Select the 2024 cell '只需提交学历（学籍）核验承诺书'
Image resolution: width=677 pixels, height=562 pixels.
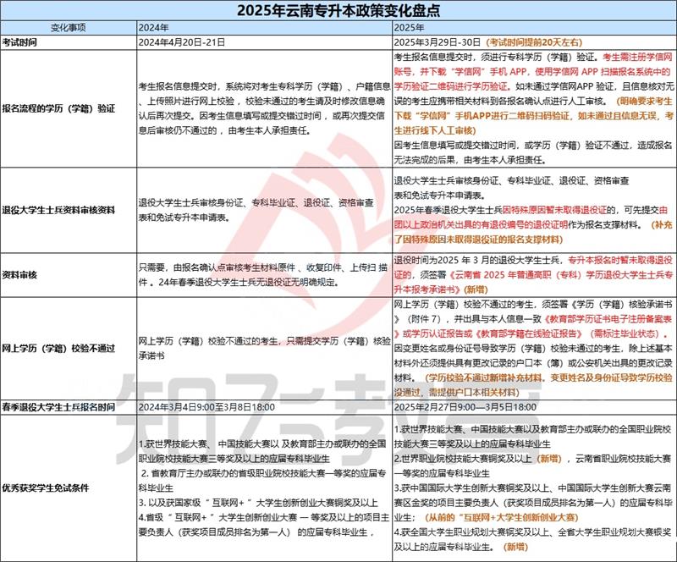click(264, 348)
